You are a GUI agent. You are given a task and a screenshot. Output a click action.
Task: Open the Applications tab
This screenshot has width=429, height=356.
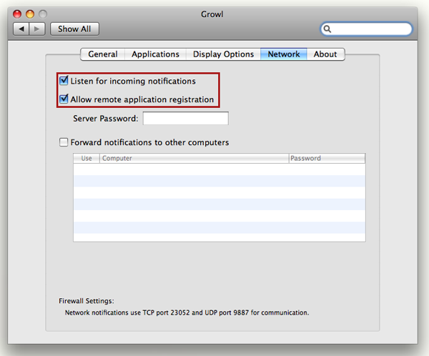[x=155, y=54]
